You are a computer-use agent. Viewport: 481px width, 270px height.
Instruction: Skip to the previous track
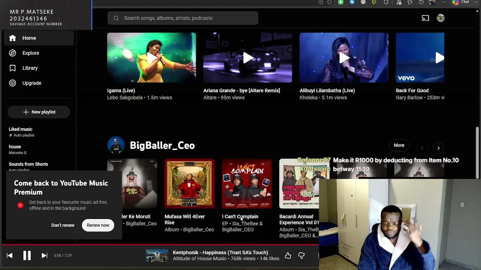coord(10,255)
